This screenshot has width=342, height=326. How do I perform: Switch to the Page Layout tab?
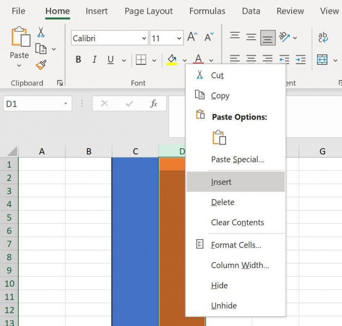click(148, 11)
